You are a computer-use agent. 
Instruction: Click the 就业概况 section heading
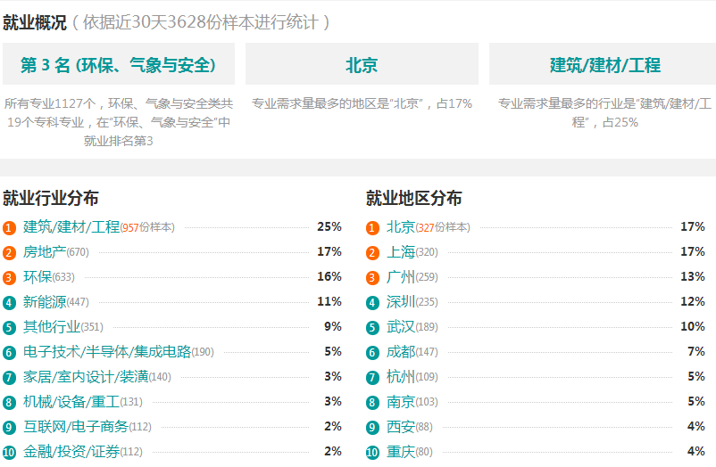35,22
